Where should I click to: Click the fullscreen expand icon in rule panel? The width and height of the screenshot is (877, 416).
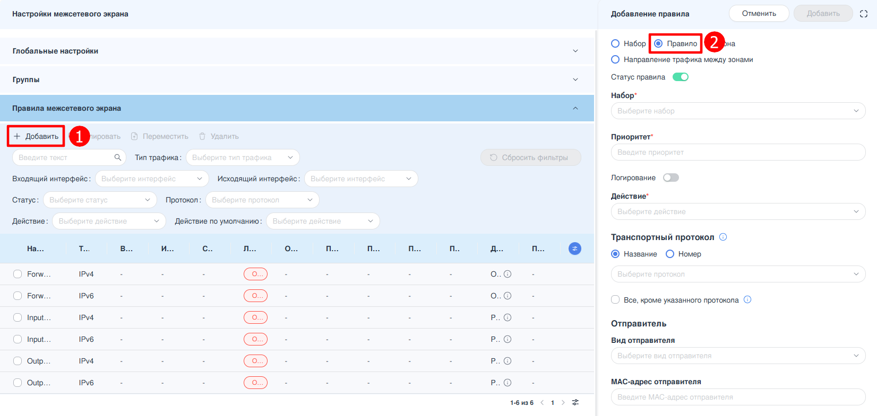(864, 14)
